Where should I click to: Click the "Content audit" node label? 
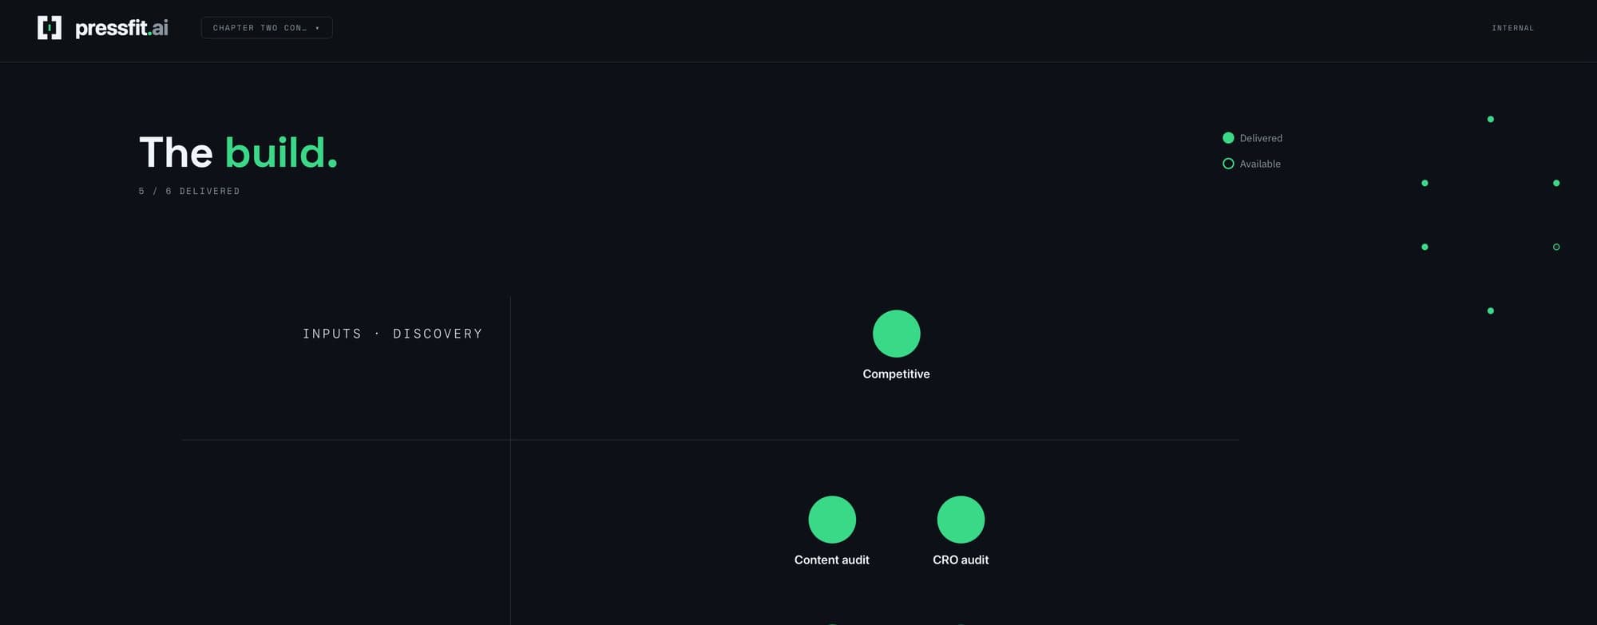(832, 560)
